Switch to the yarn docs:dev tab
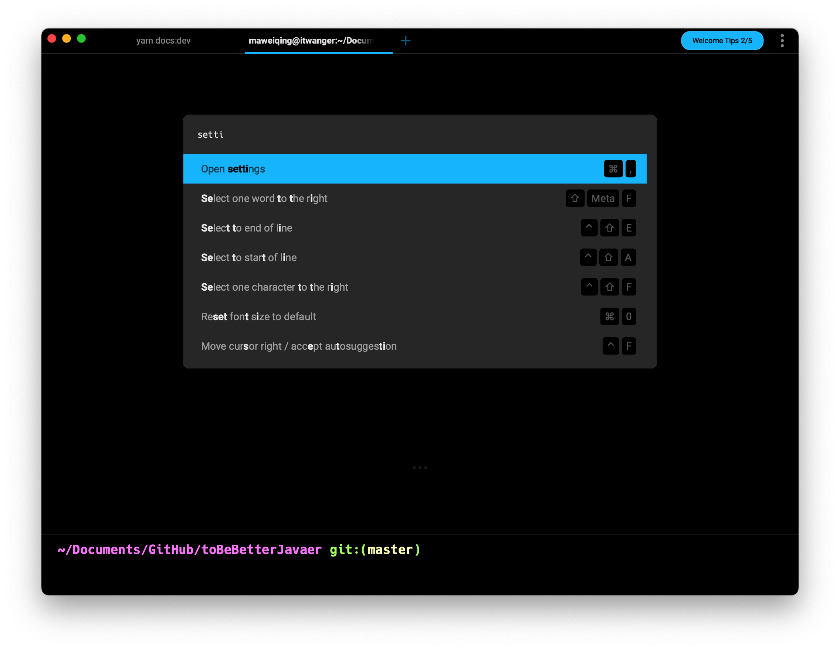This screenshot has height=650, width=840. pos(163,41)
